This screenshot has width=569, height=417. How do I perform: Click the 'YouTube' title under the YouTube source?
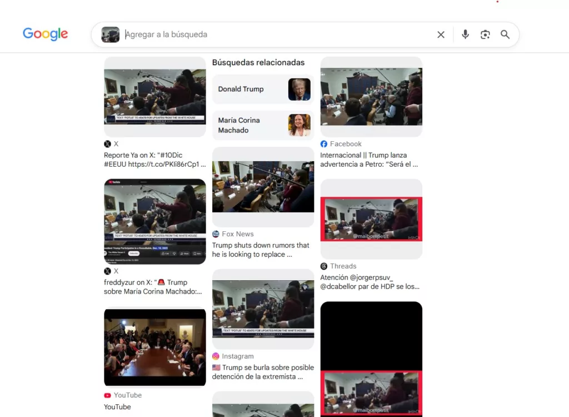117,407
